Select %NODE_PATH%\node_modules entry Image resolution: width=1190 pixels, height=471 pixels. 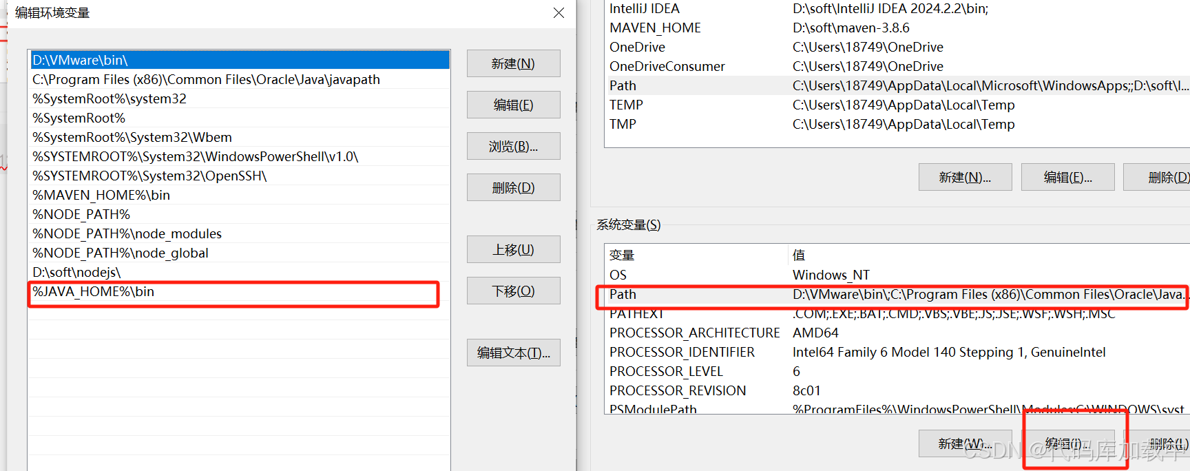tap(240, 233)
